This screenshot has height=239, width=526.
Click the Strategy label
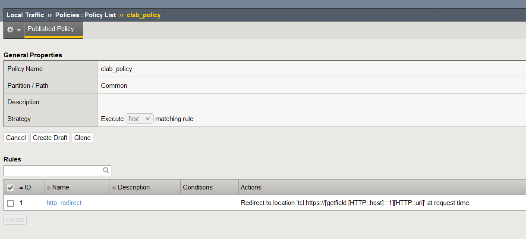pyautogui.click(x=19, y=119)
